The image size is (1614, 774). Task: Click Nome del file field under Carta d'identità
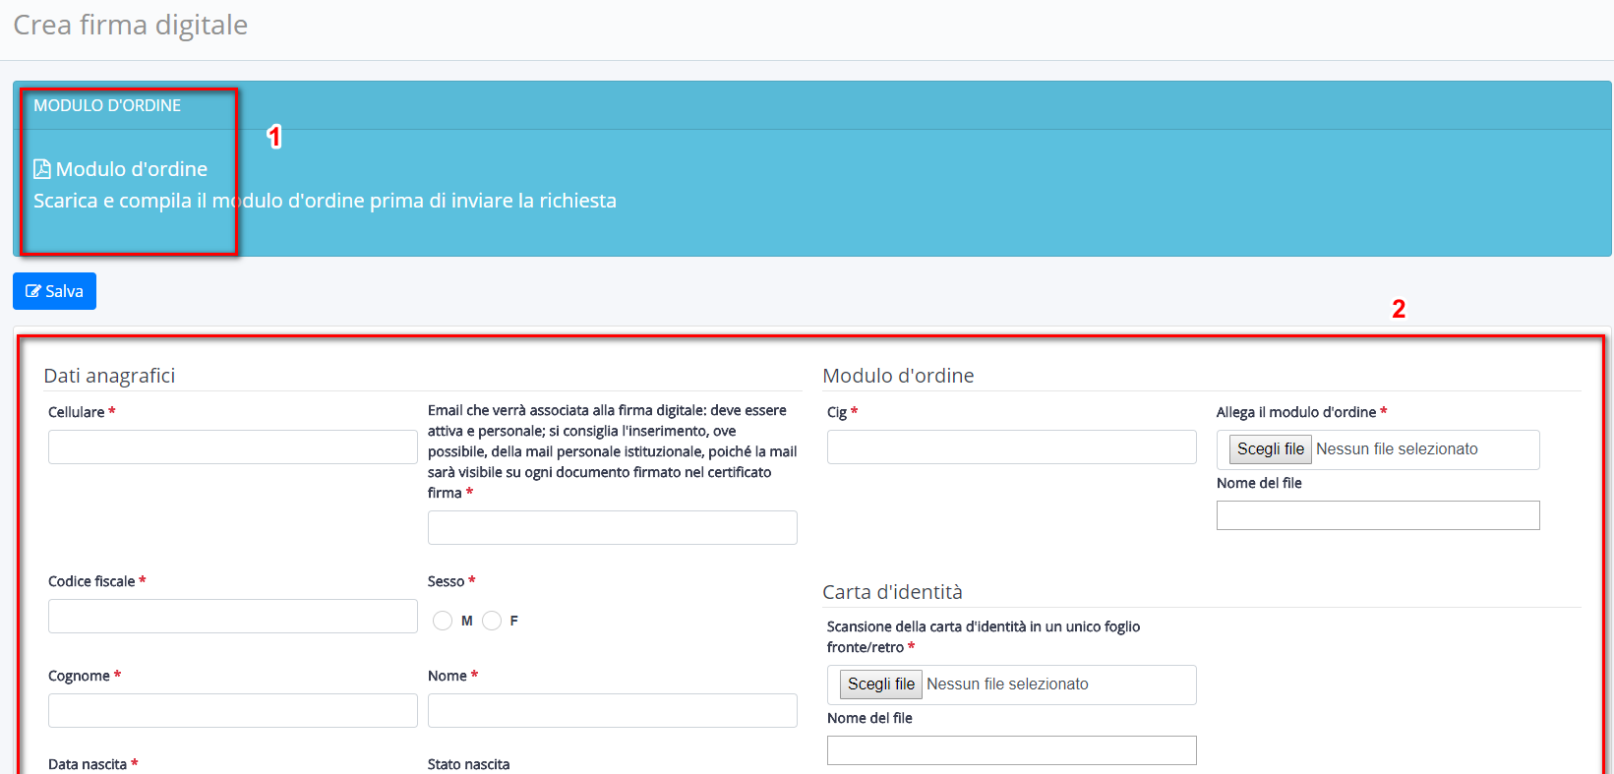coord(1011,750)
